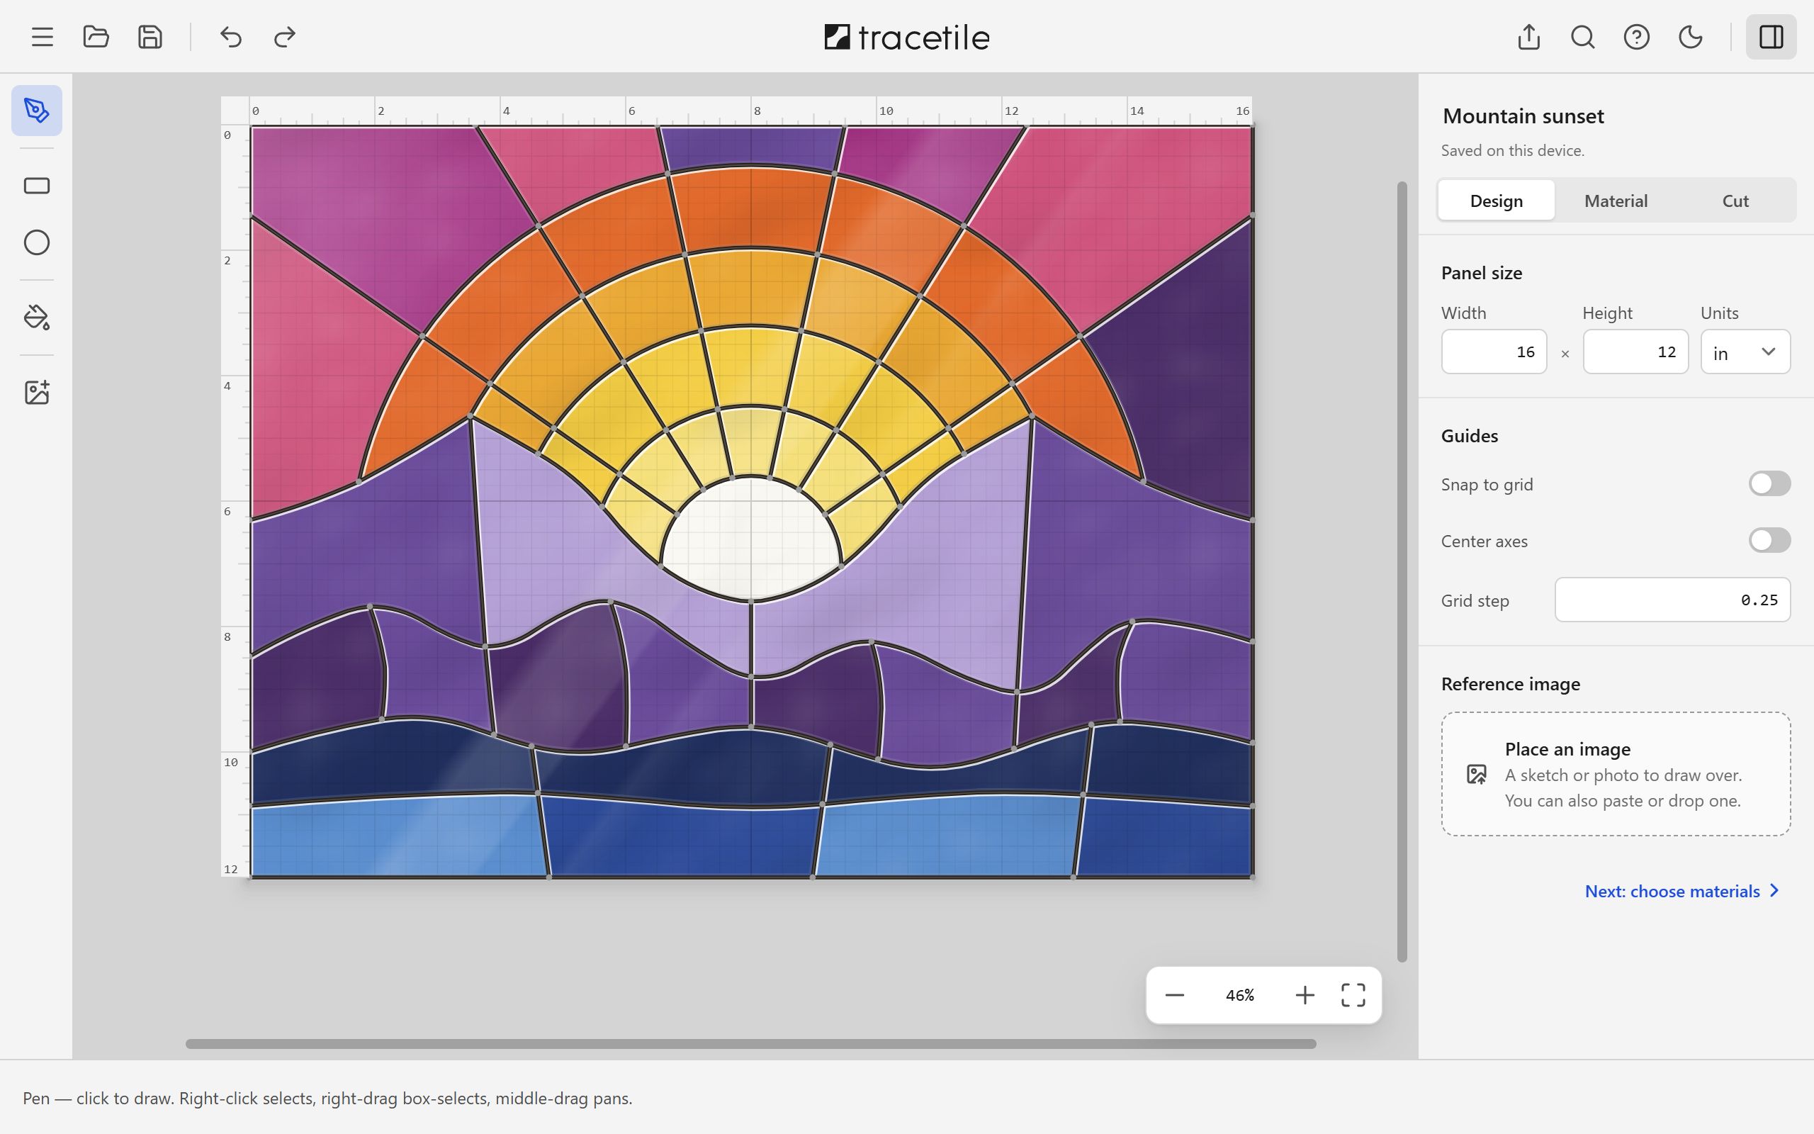1814x1134 pixels.
Task: Redo the last action
Action: click(x=285, y=37)
